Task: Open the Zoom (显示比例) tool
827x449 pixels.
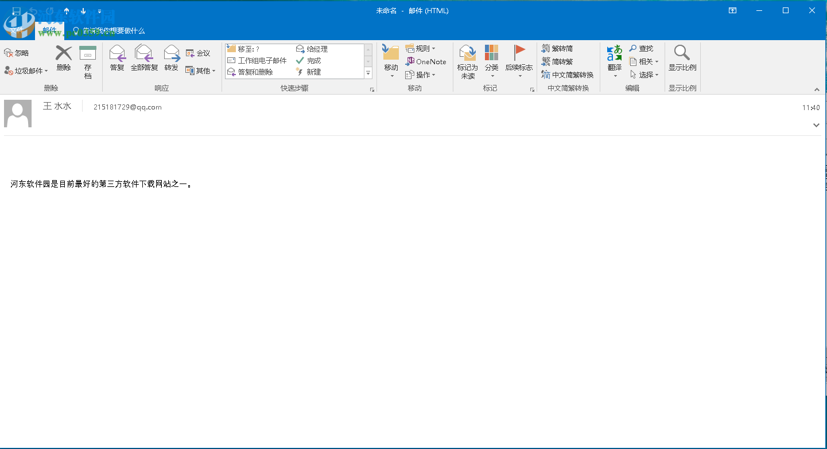Action: (x=682, y=58)
